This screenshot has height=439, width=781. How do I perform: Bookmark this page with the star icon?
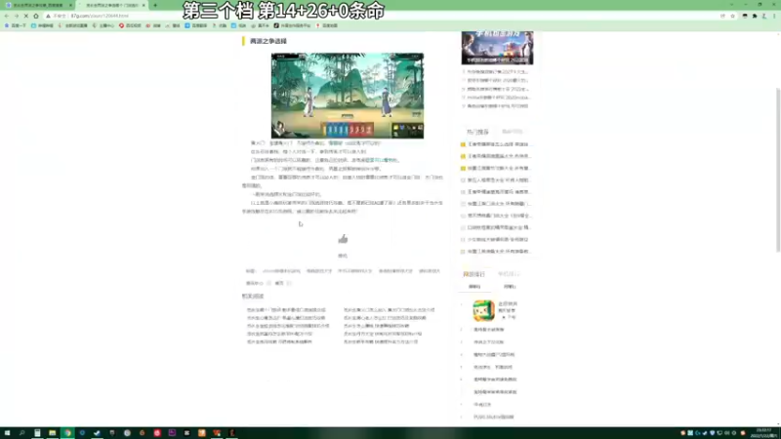pos(733,16)
